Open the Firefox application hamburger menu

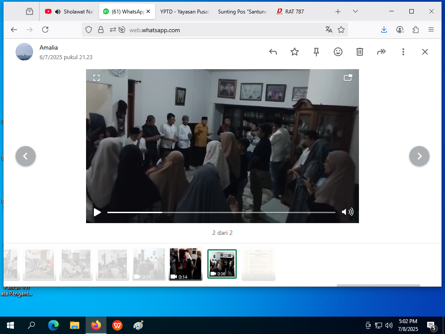(431, 30)
